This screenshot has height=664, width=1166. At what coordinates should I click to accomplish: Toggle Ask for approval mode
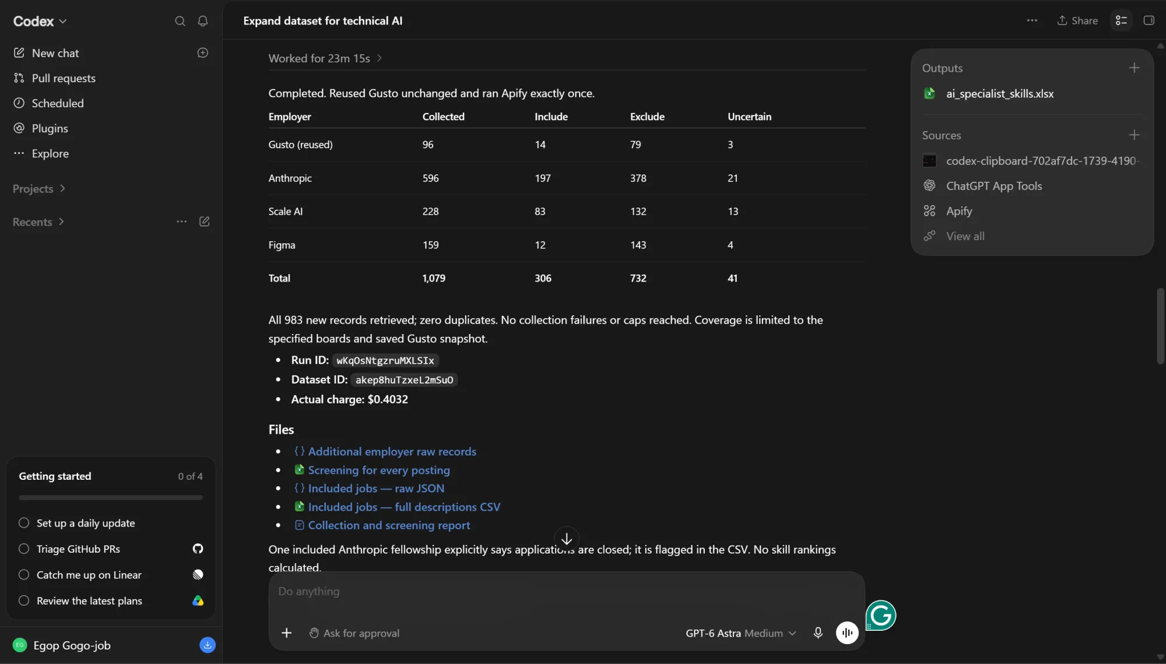pos(354,633)
